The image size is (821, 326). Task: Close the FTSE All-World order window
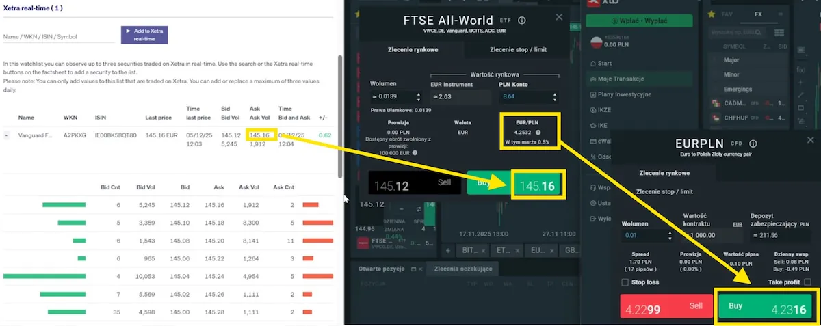coord(559,17)
